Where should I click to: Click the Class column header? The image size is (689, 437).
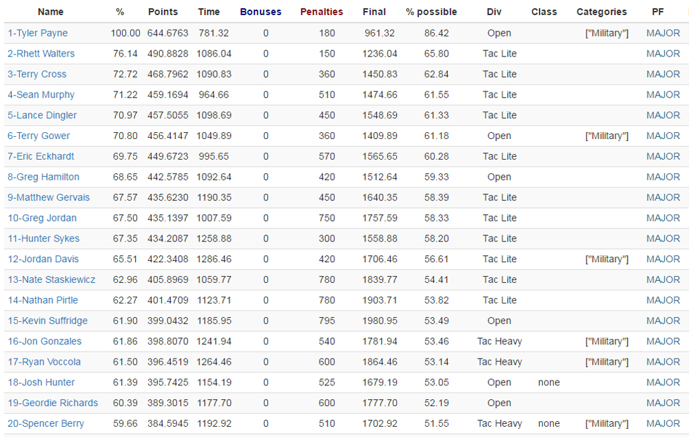(x=544, y=12)
